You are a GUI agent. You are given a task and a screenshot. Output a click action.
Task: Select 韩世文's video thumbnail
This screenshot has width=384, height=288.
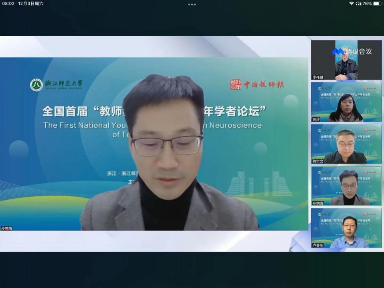pos(346,144)
